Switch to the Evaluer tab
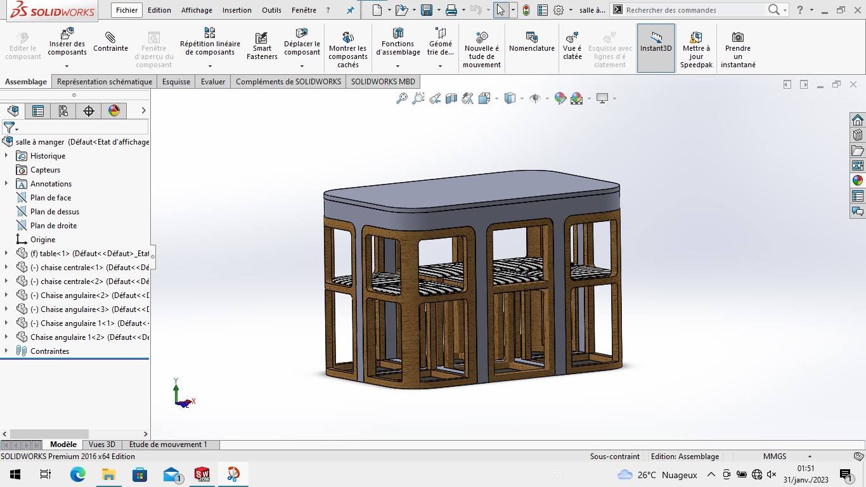The height and width of the screenshot is (487, 866). tap(213, 82)
